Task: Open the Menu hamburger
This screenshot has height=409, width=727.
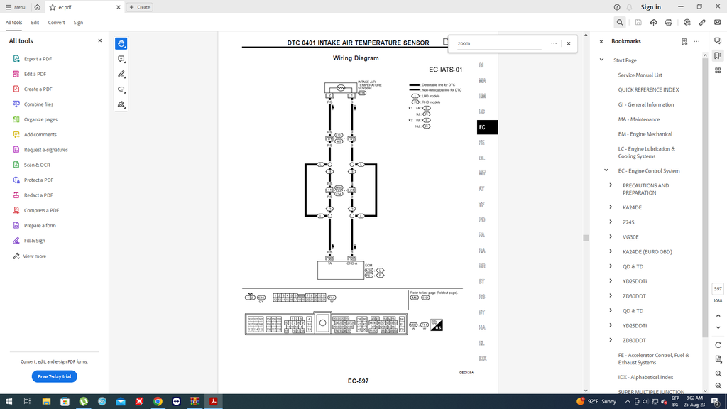Action: coord(16,7)
